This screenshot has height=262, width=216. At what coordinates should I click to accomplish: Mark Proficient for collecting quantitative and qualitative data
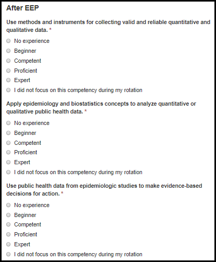coord(8,71)
